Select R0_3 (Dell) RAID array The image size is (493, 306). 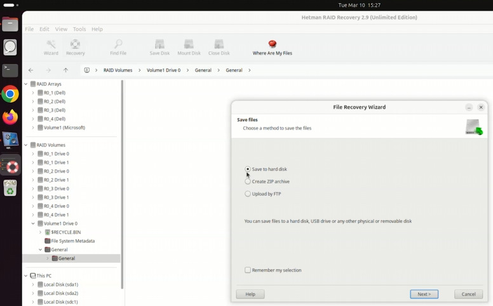tap(51, 110)
